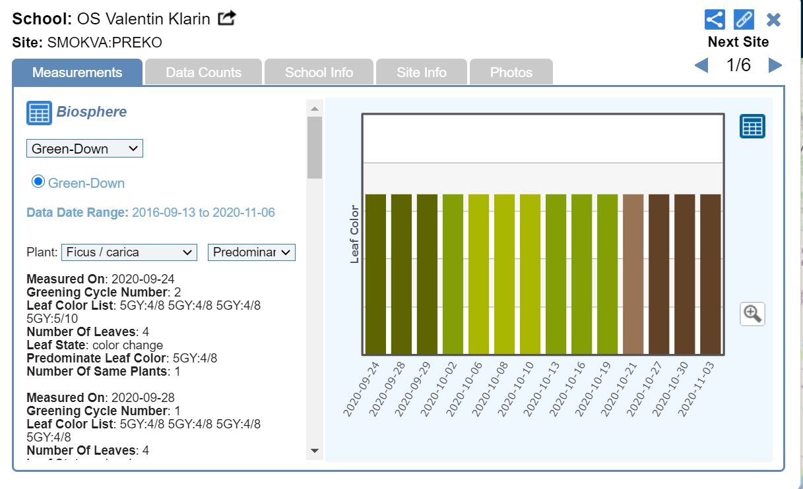Image resolution: width=803 pixels, height=489 pixels.
Task: Zoom chart with magnifier icon
Action: [x=752, y=314]
